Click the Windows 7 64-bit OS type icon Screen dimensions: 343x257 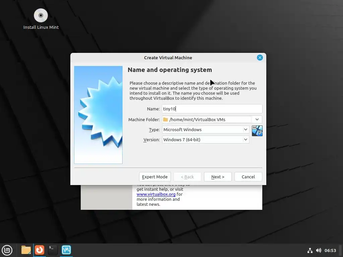tap(257, 131)
